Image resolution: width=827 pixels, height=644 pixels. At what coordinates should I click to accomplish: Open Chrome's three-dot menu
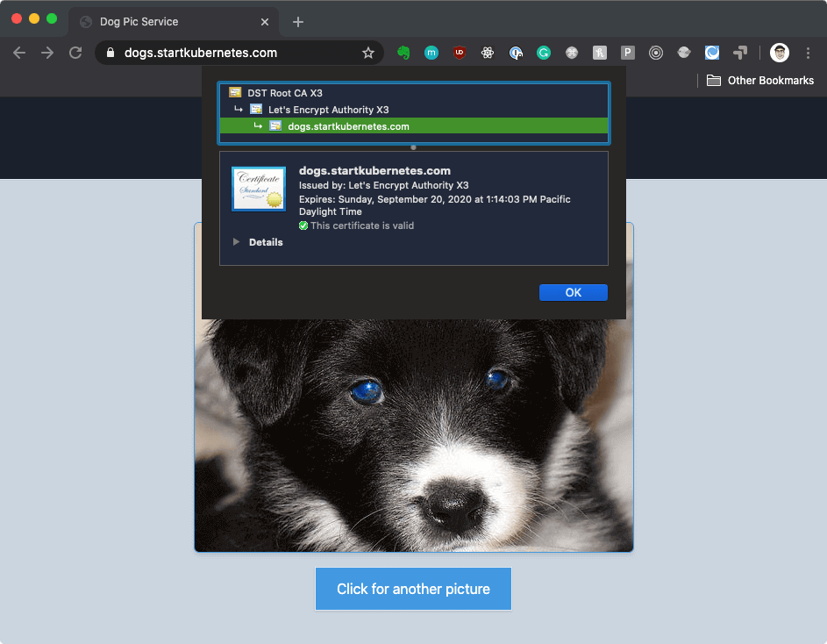click(x=808, y=53)
